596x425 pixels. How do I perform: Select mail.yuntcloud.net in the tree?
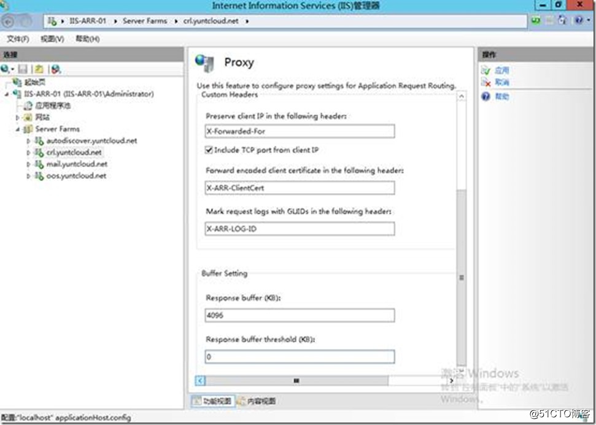click(x=77, y=164)
